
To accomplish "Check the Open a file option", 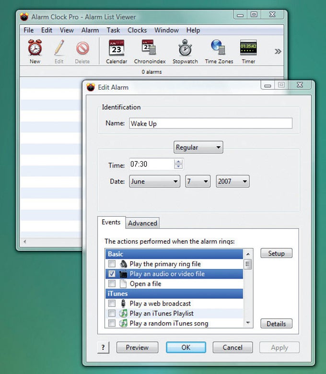I will coord(112,284).
